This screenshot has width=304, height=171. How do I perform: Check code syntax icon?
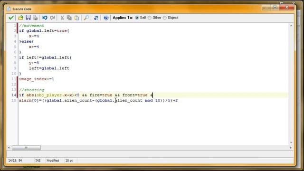[96, 18]
